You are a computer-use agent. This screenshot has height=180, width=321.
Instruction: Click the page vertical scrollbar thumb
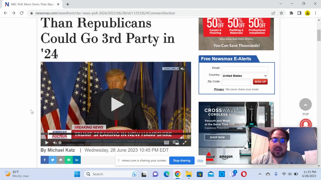tap(319, 35)
